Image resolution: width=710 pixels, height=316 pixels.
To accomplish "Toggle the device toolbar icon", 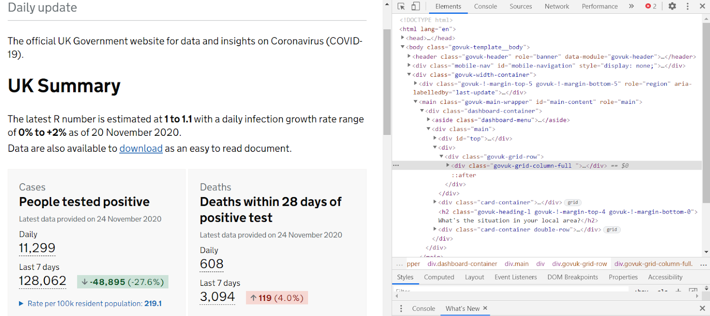I will click(x=415, y=6).
